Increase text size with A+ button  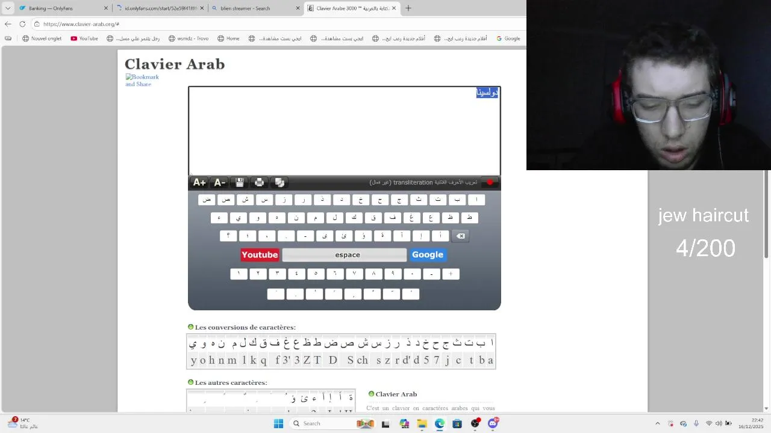(x=199, y=182)
